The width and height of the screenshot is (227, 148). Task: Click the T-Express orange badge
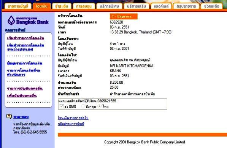click(124, 16)
